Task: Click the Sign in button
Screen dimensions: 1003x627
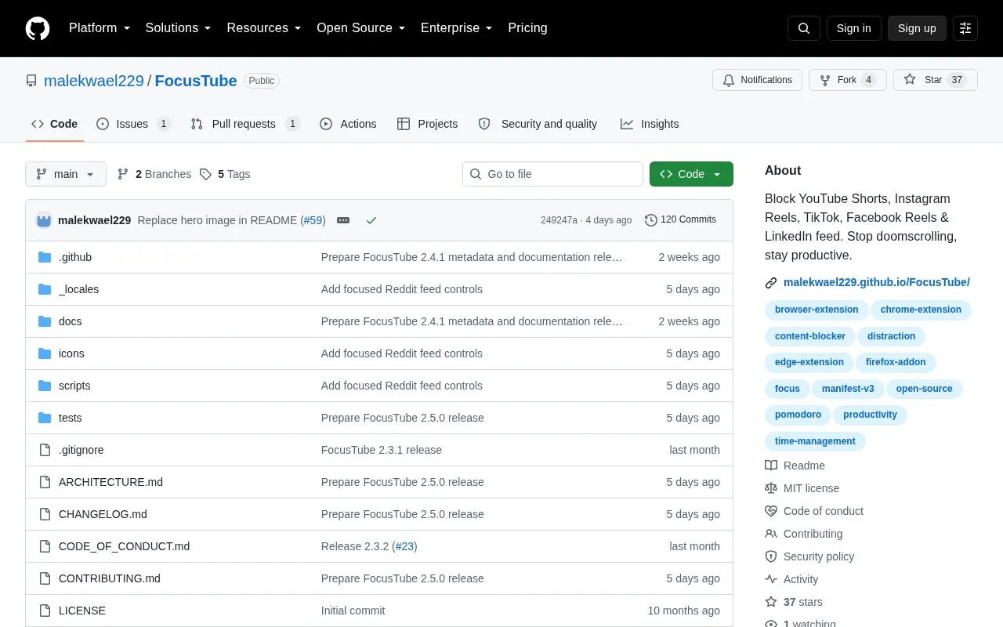Action: tap(853, 28)
